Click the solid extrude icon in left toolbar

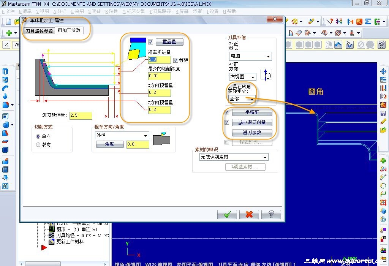tap(5, 72)
